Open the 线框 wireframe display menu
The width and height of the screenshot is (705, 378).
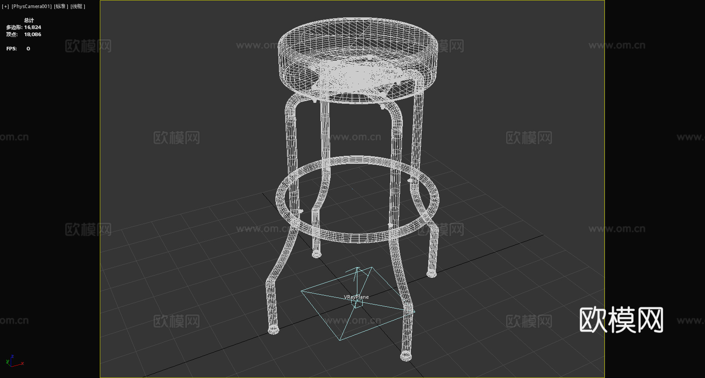point(78,6)
